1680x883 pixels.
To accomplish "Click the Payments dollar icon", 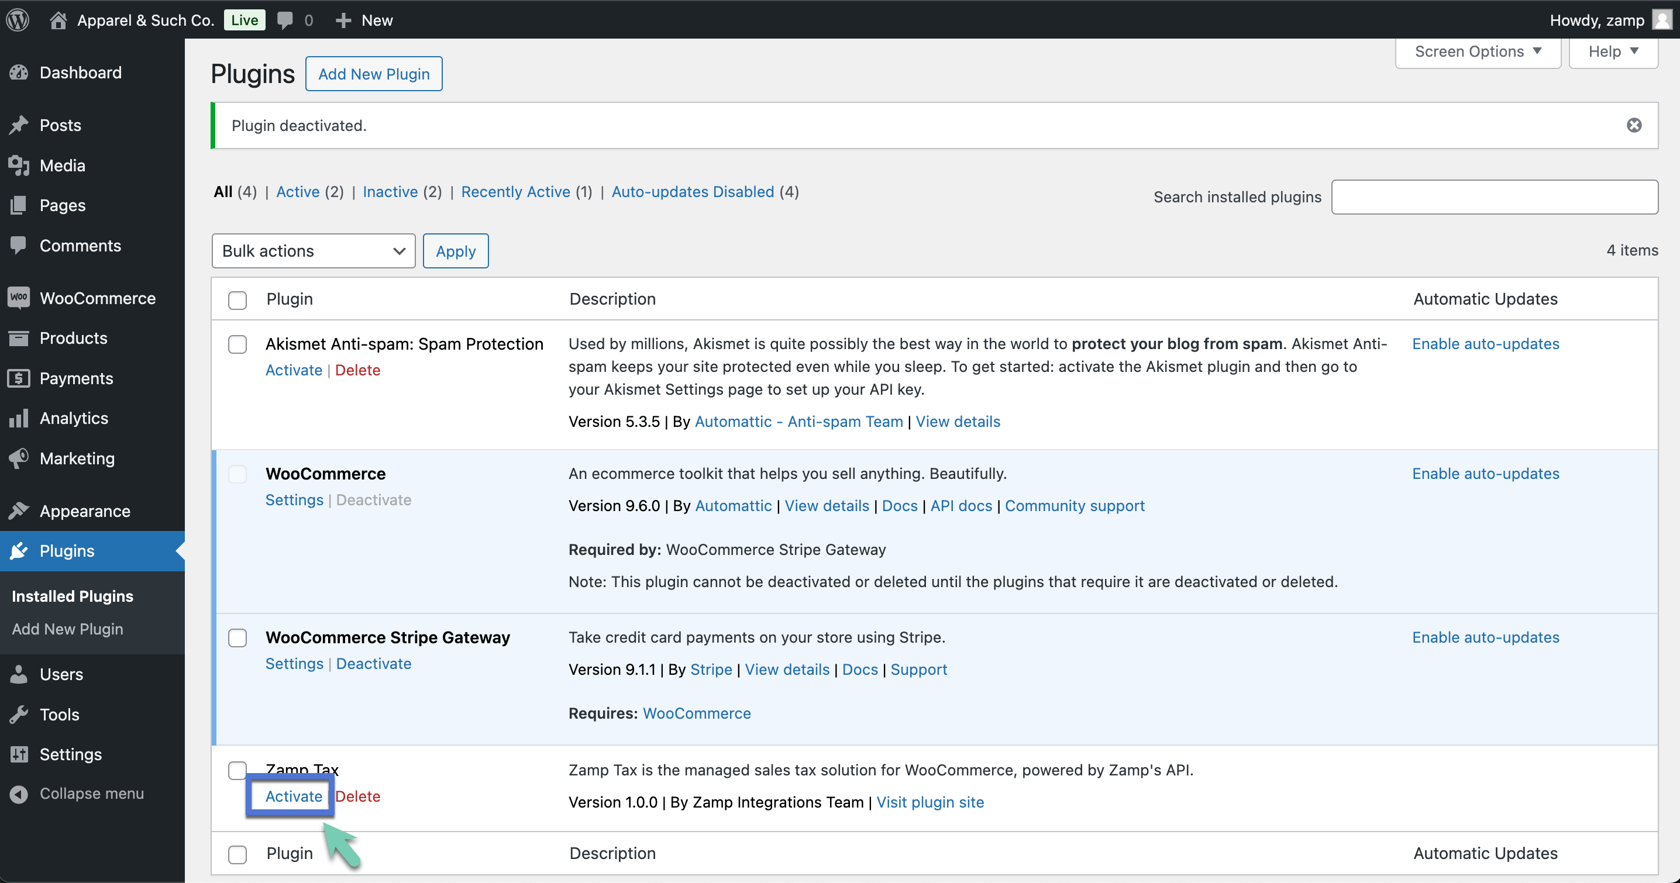I will click(x=18, y=378).
